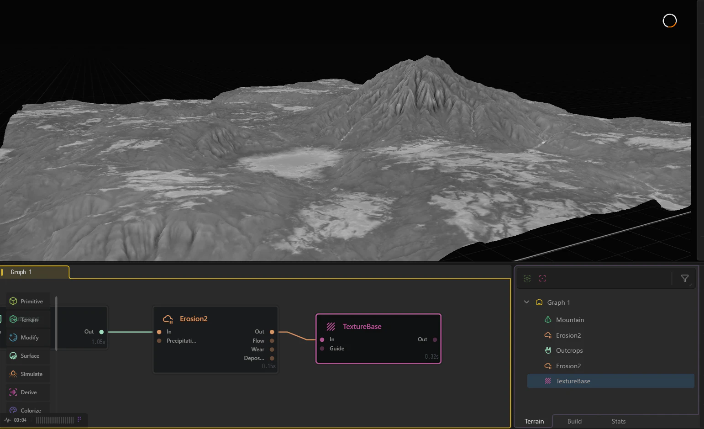Switch to the Build tab
Image resolution: width=704 pixels, height=429 pixels.
574,421
